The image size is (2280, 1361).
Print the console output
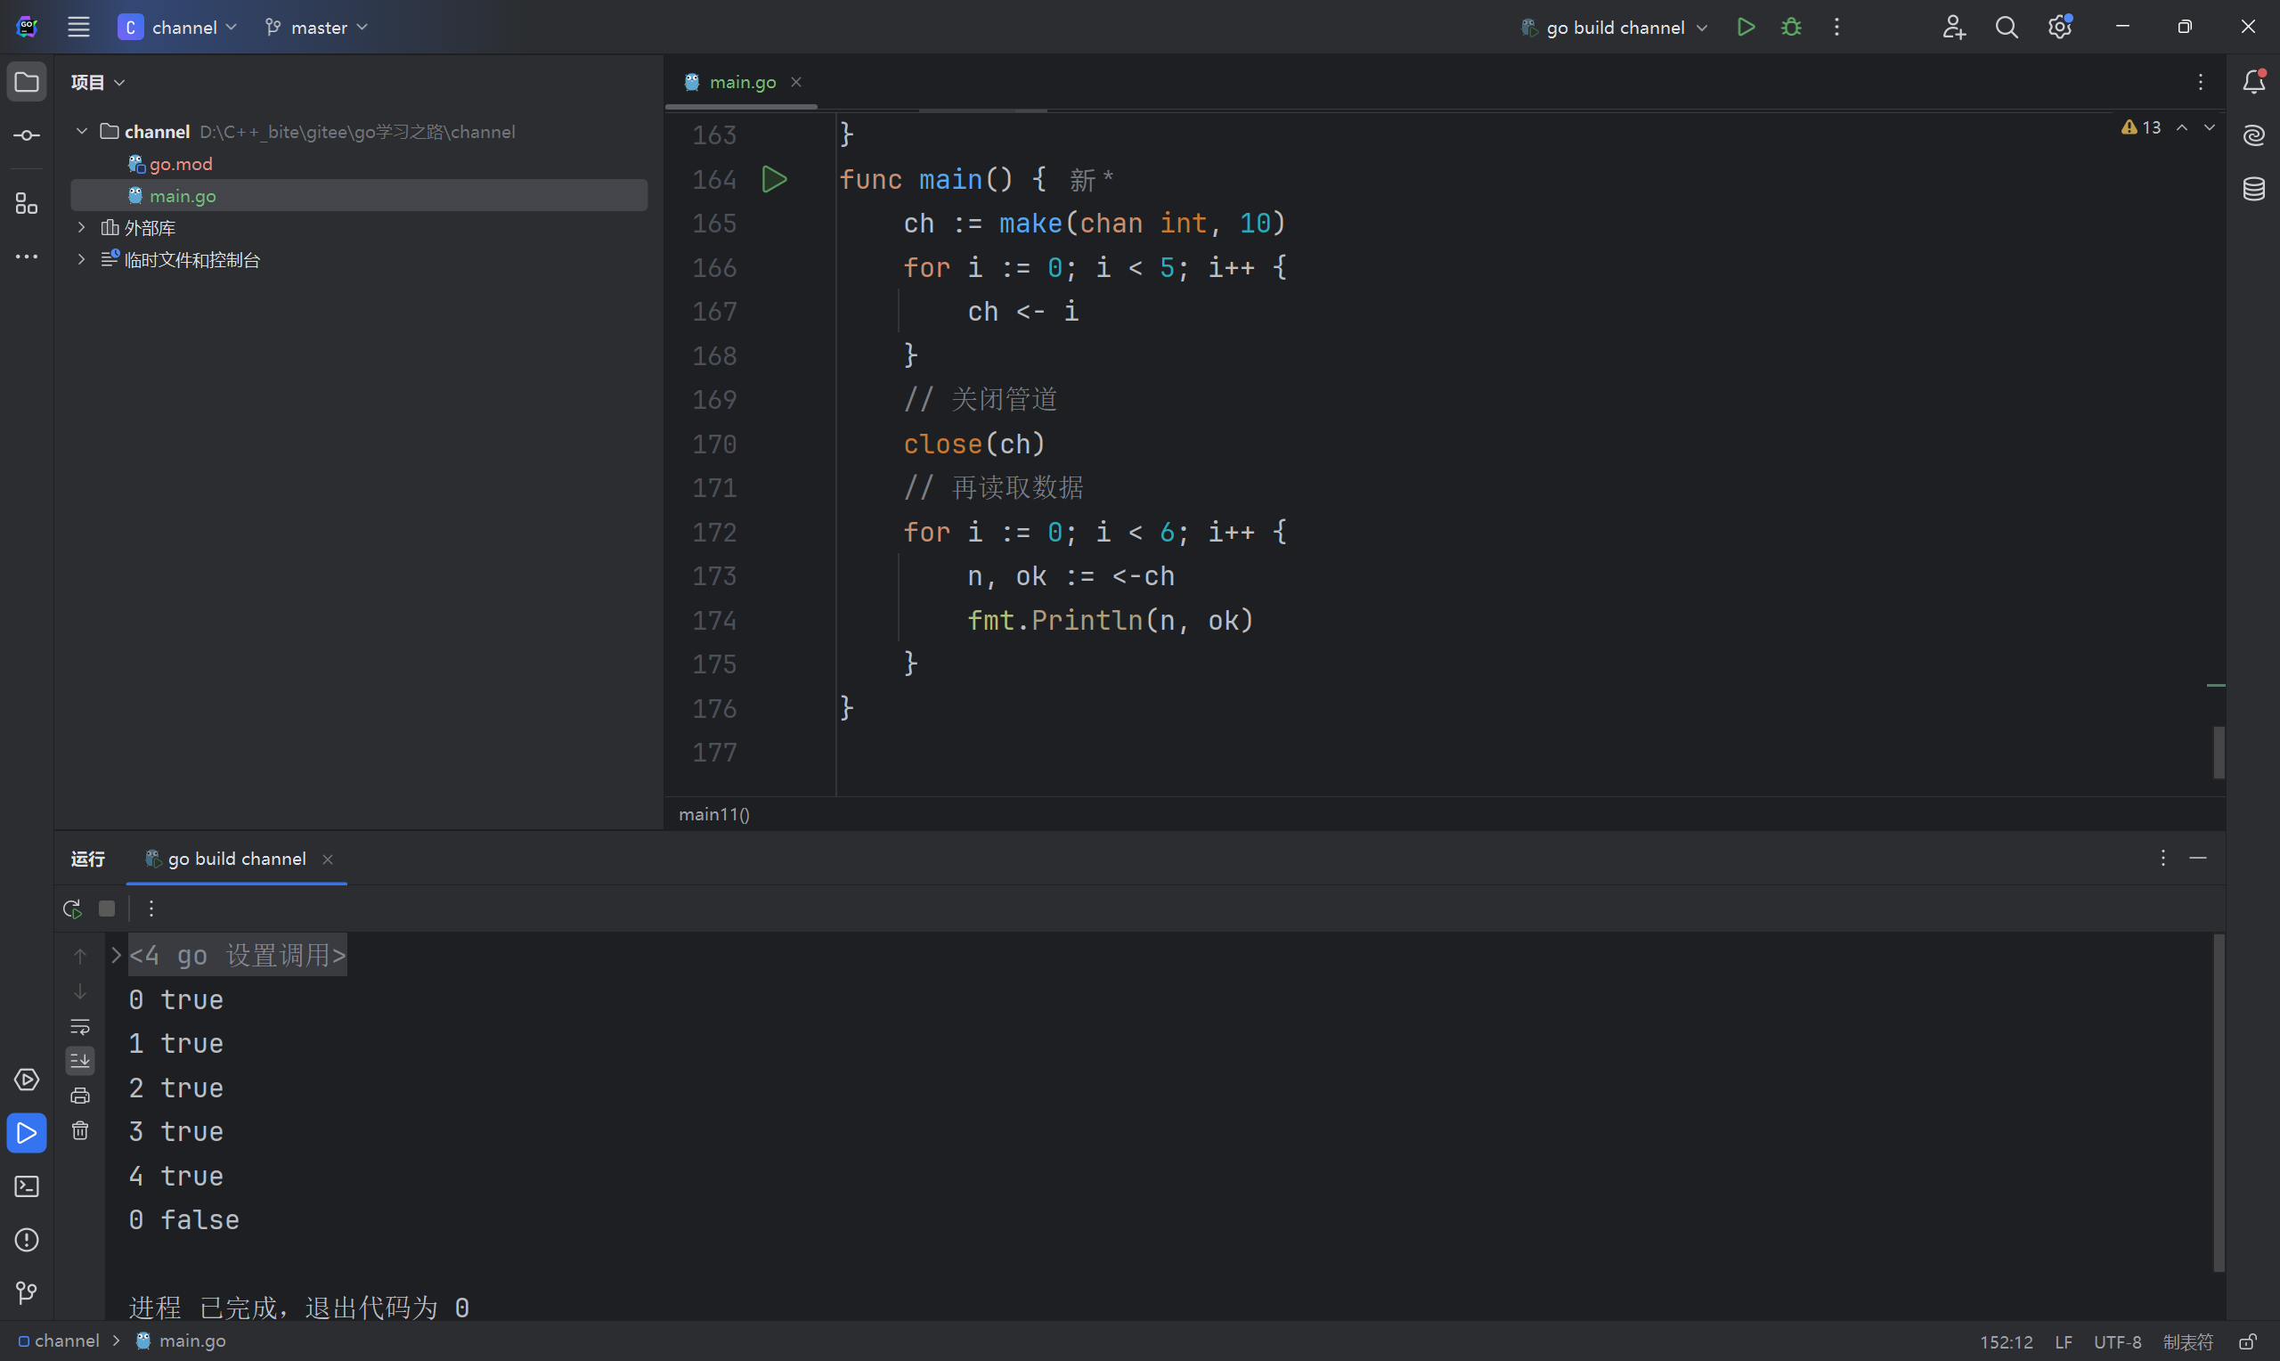80,1096
